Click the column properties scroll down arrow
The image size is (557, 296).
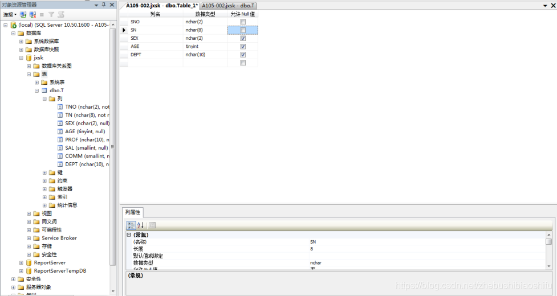549,266
